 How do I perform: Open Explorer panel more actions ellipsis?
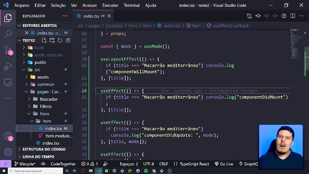(x=65, y=16)
